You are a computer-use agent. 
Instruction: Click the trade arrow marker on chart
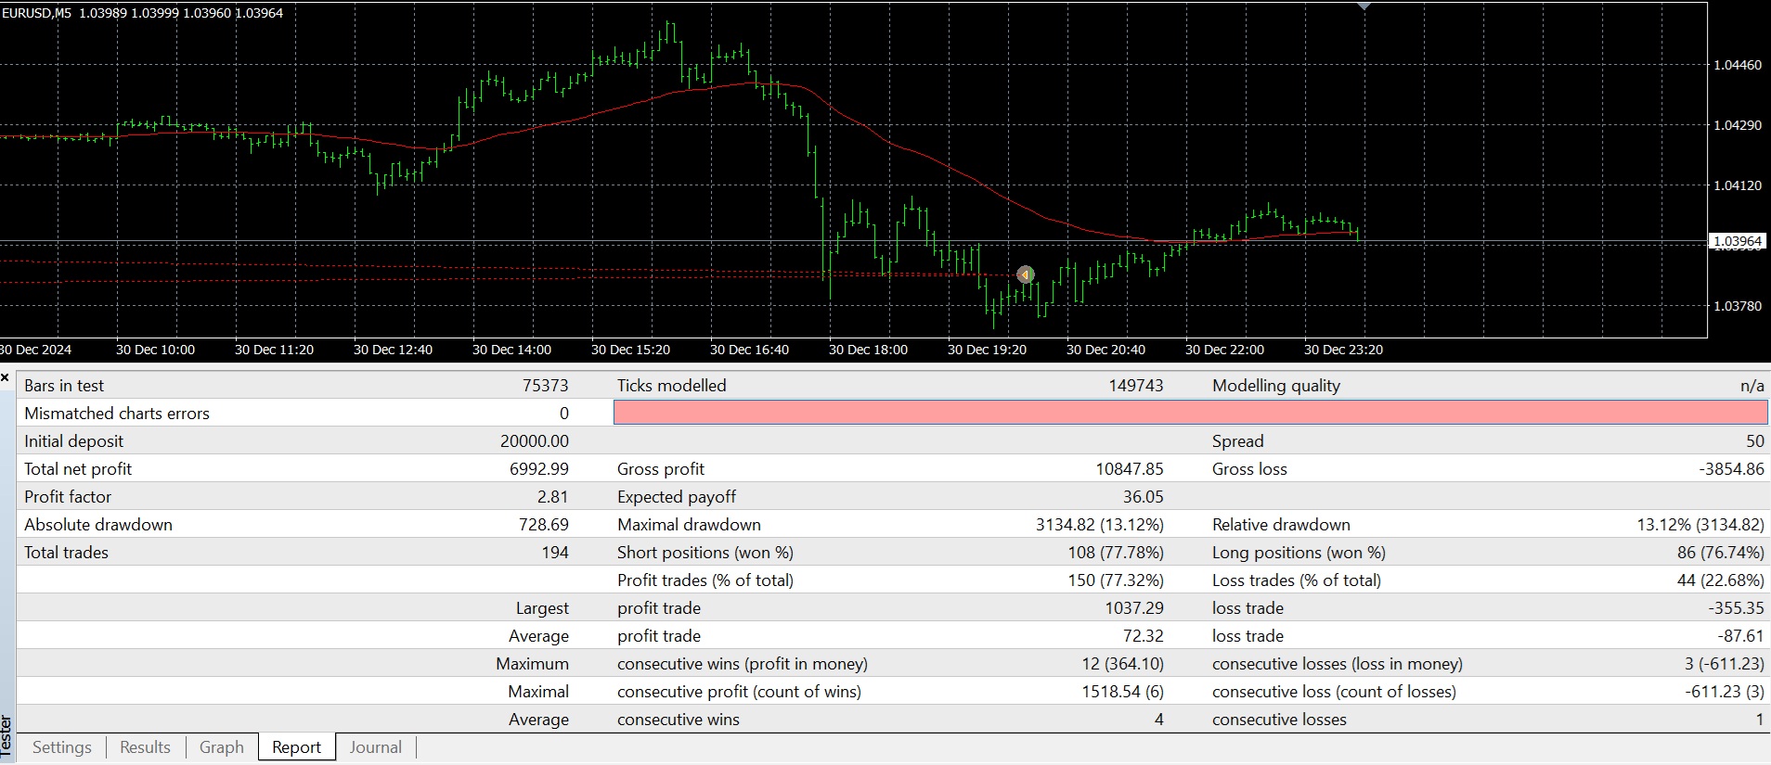pyautogui.click(x=1025, y=274)
